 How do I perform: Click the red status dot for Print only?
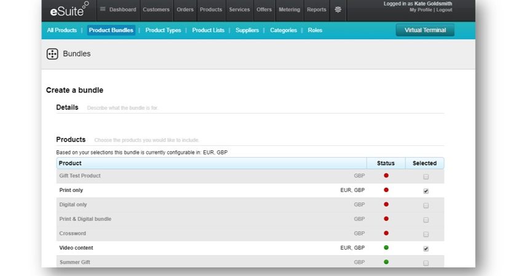pyautogui.click(x=386, y=190)
